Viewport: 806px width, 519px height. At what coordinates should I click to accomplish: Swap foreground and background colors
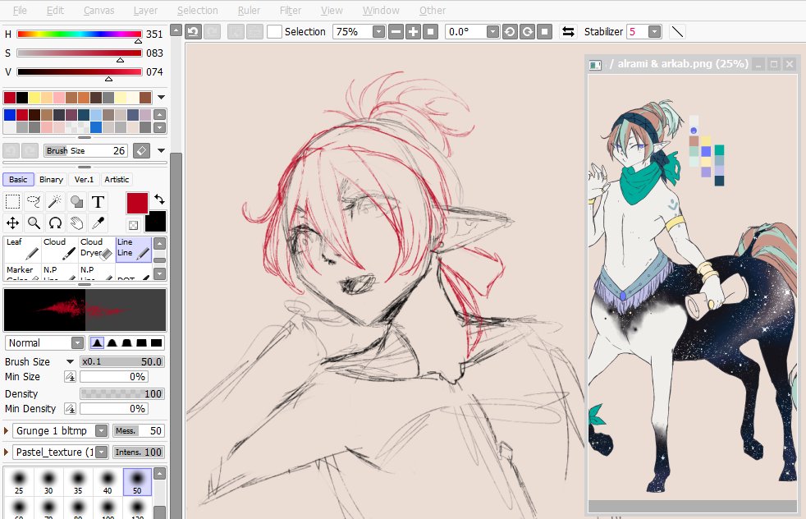point(159,199)
